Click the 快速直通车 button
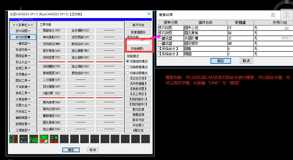 138,32
